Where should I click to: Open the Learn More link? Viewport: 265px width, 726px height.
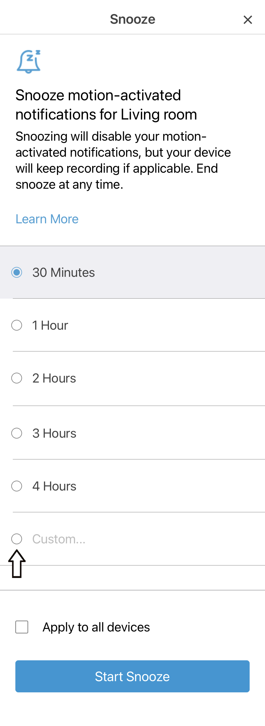pos(47,219)
